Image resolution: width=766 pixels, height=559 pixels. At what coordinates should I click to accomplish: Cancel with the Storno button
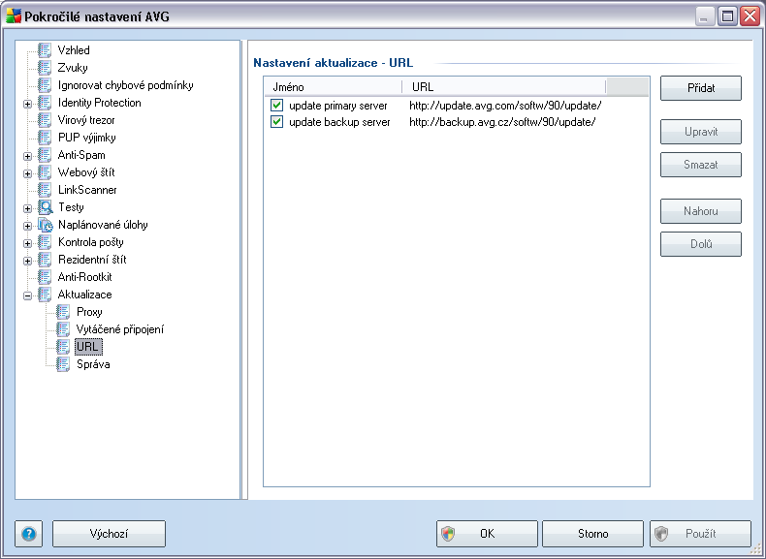coord(593,534)
